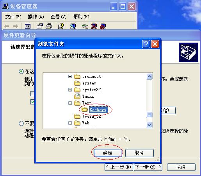Click the Print toolbar icon

pyautogui.click(x=49, y=26)
